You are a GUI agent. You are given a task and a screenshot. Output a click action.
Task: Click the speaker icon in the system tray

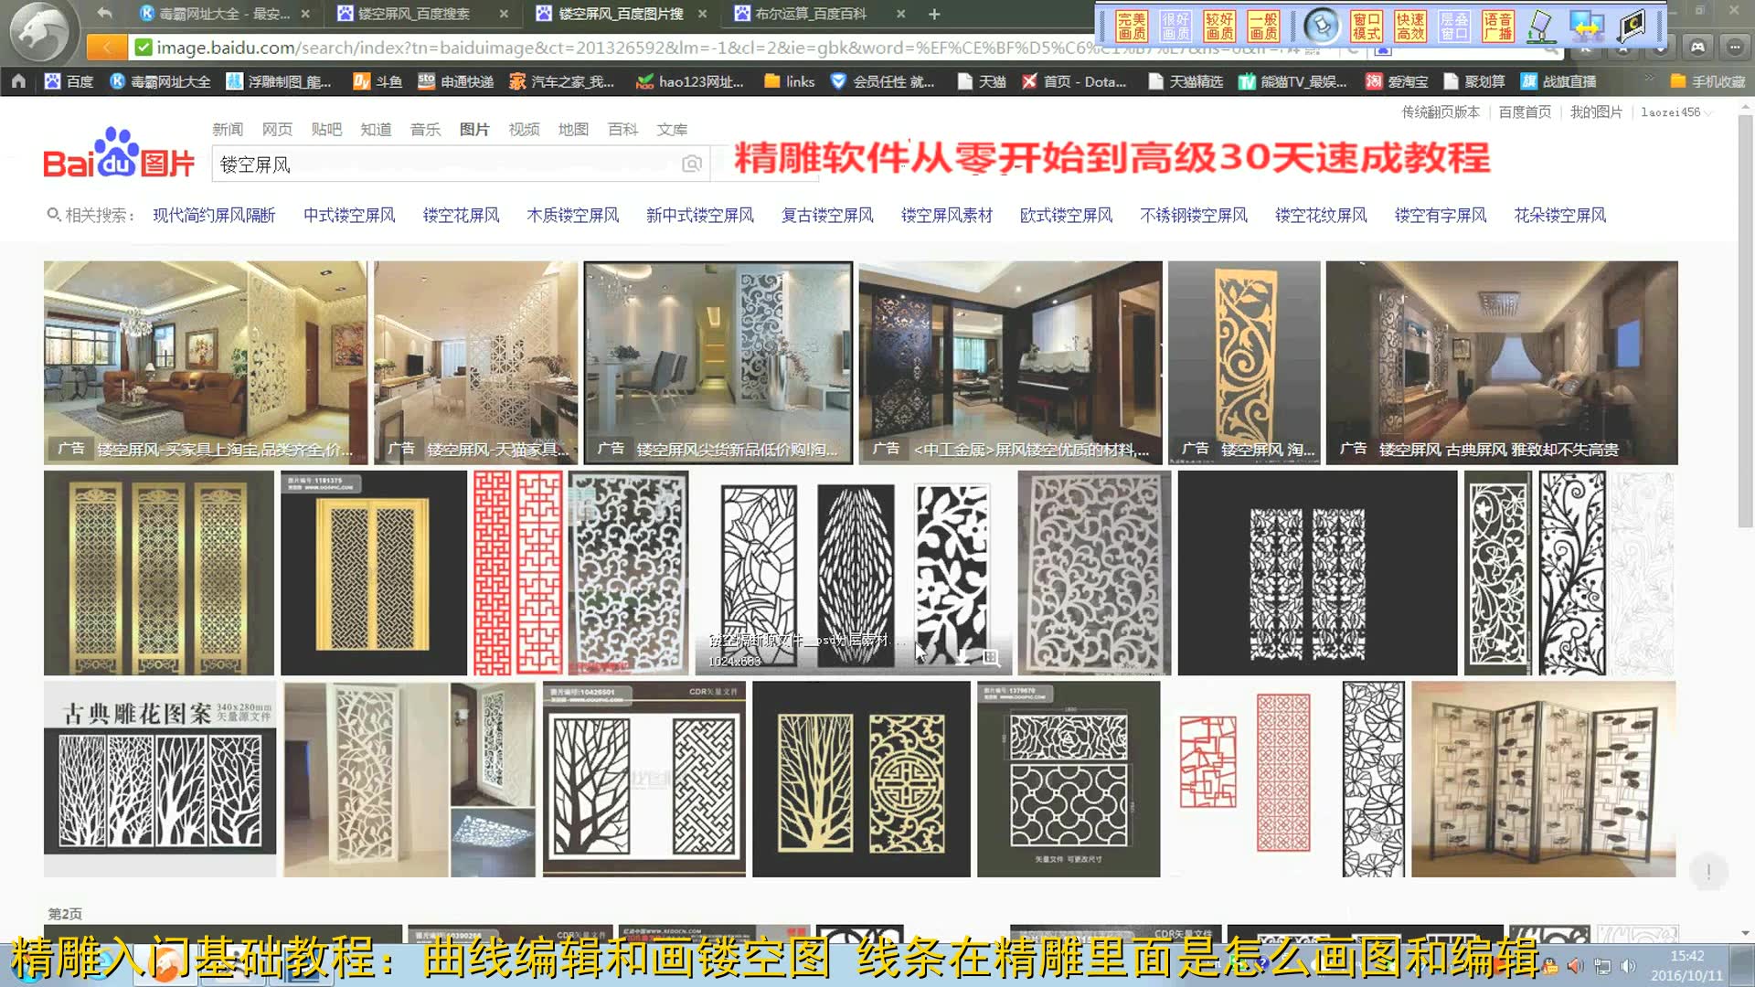(x=1628, y=965)
